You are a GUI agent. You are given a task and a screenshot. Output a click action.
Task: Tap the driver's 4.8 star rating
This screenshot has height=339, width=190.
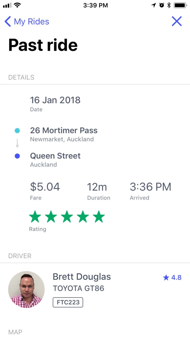[x=172, y=278]
